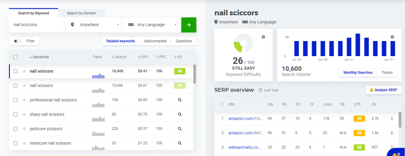Click the Analyze SERP button
405x156 pixels.
[384, 90]
